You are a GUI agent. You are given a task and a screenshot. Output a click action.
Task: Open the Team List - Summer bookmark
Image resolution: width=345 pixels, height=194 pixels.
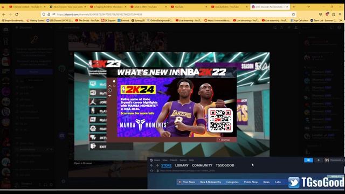(323, 20)
